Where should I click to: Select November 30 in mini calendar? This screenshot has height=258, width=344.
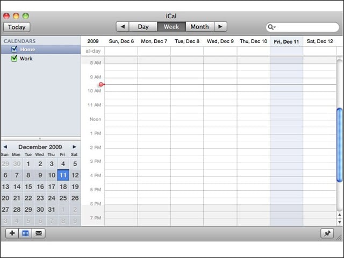[x=17, y=163]
